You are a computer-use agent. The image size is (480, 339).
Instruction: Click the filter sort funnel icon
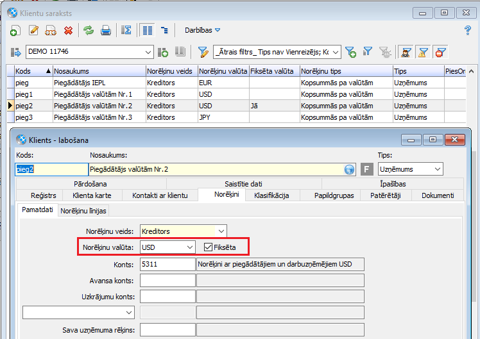click(367, 52)
